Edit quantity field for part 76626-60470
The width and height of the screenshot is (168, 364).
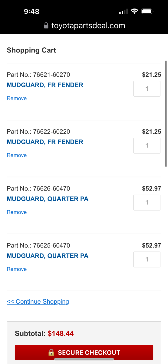(x=147, y=203)
